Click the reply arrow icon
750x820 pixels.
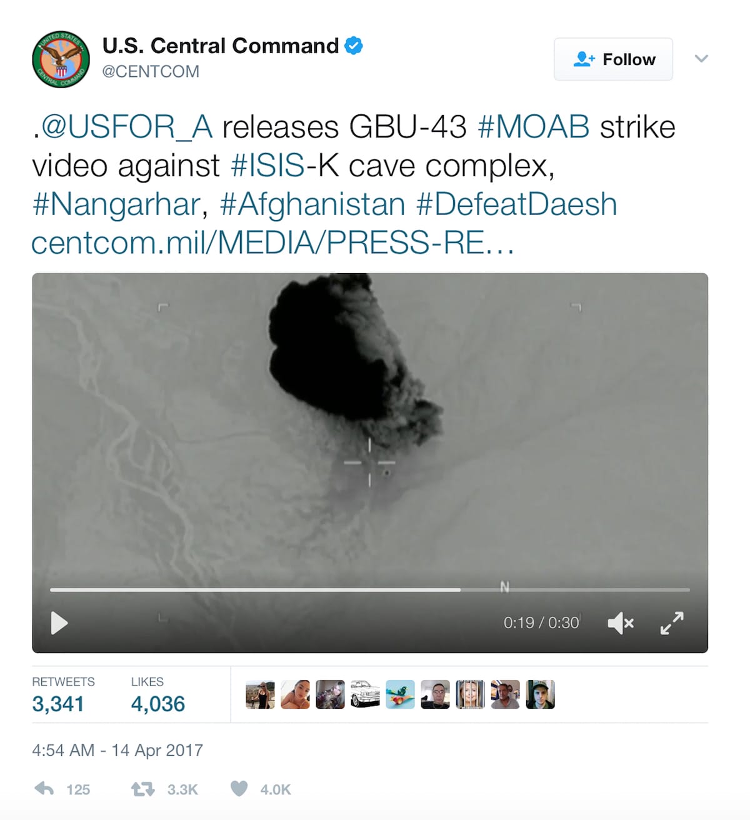tap(44, 789)
